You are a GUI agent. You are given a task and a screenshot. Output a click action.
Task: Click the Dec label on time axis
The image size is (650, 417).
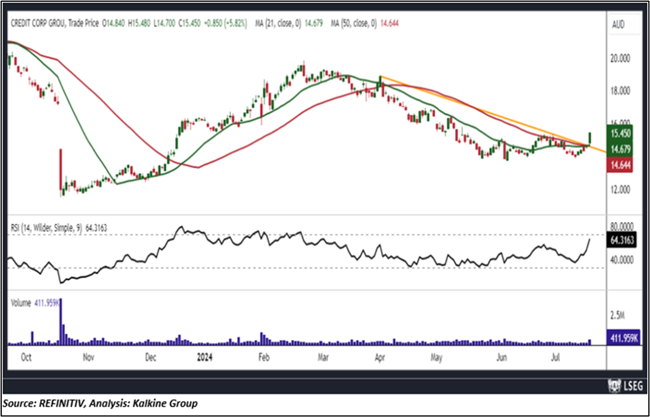point(151,358)
